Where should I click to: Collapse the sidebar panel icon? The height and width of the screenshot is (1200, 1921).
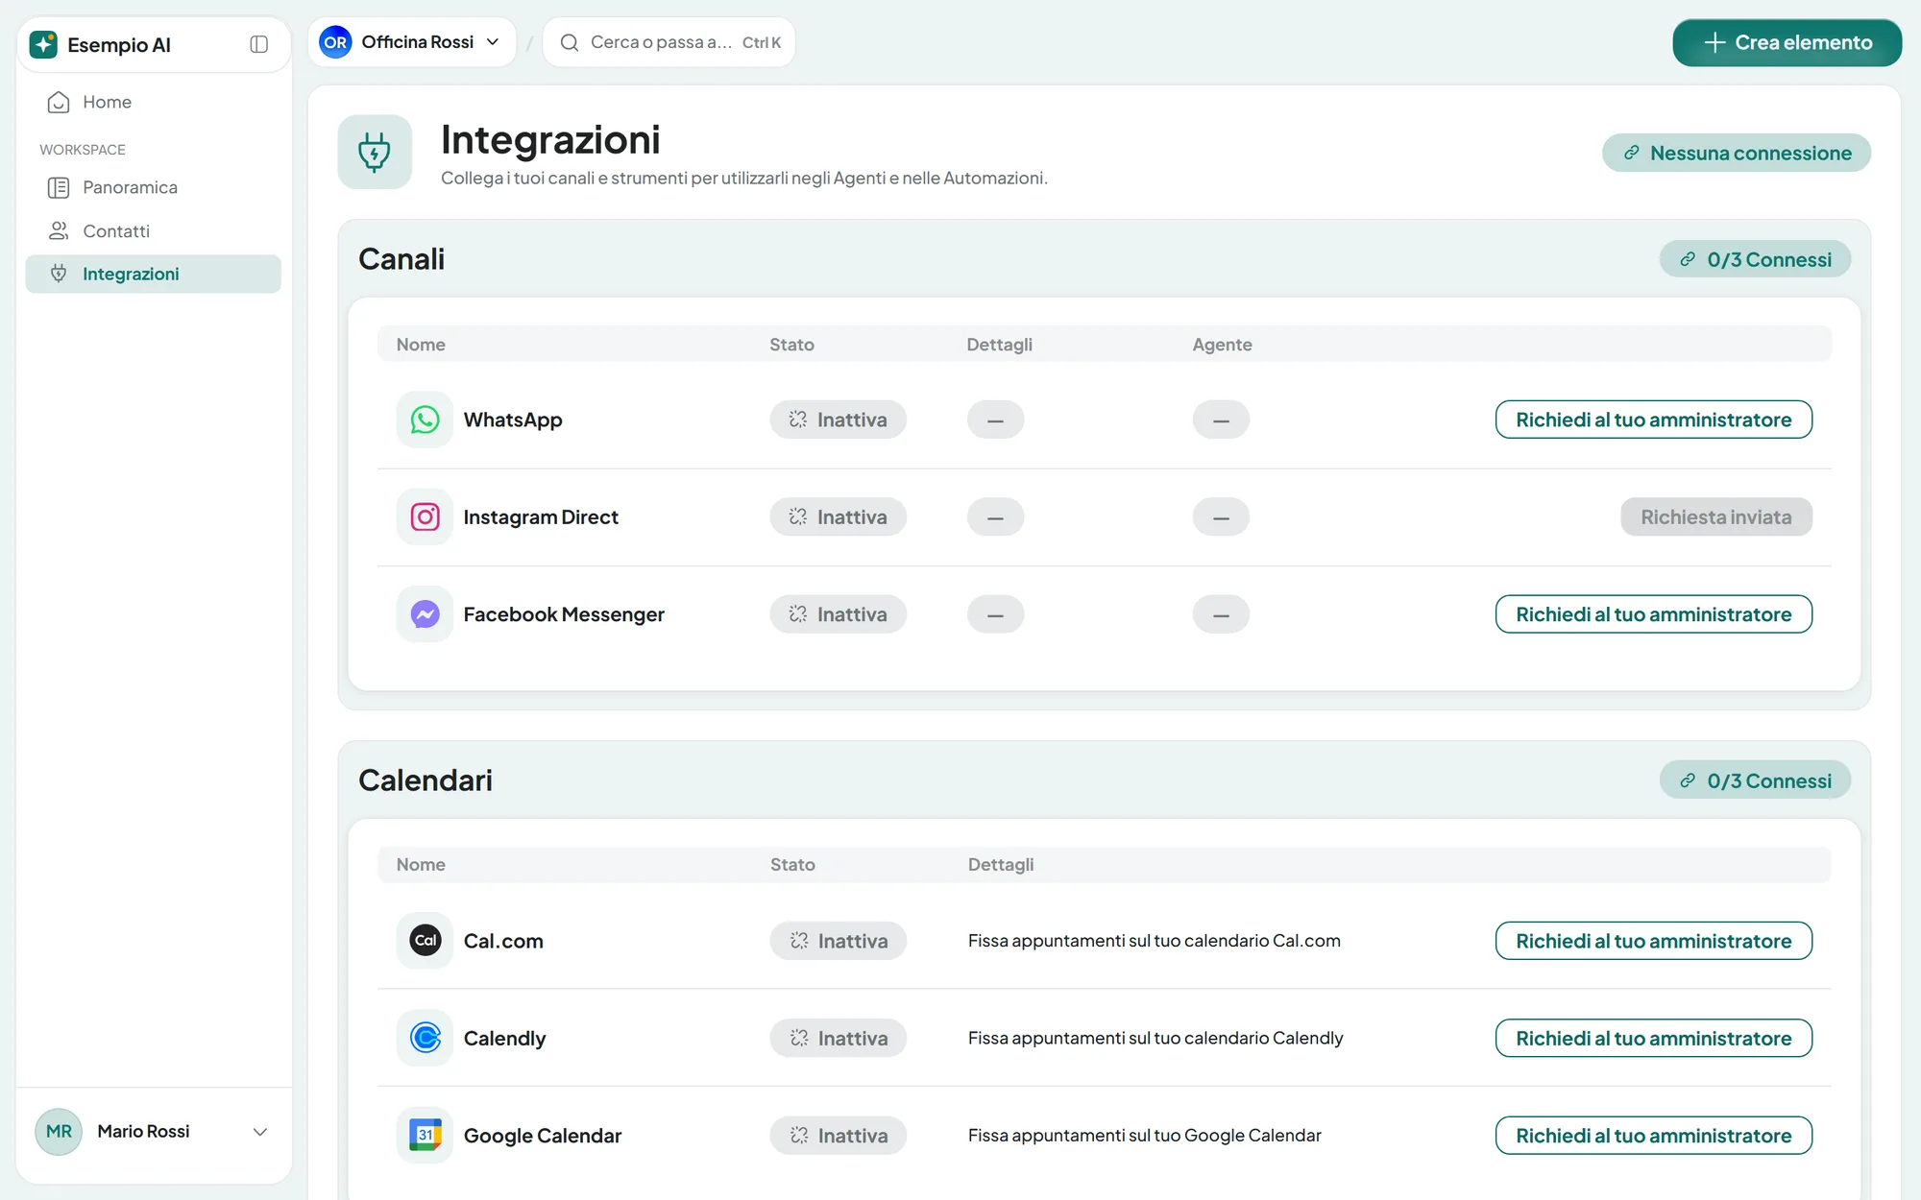click(258, 44)
